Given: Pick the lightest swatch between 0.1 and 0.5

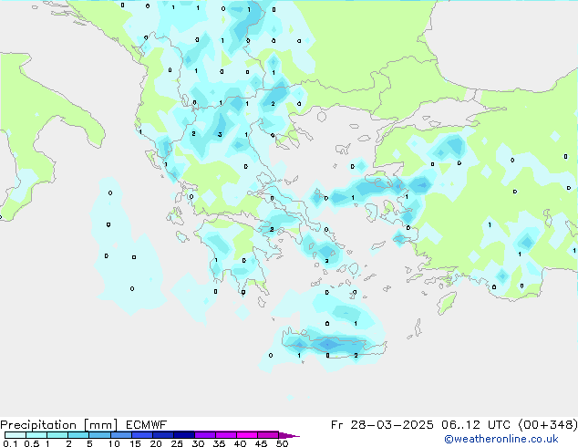Looking at the screenshot, I should [x=15, y=436].
